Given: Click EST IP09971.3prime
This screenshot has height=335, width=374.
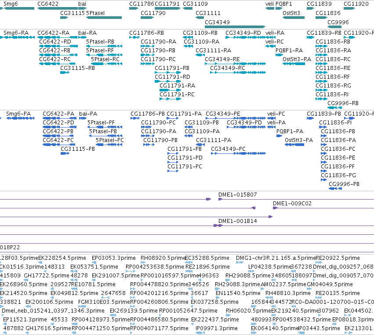Looking at the screenshot, I should [217, 328].
